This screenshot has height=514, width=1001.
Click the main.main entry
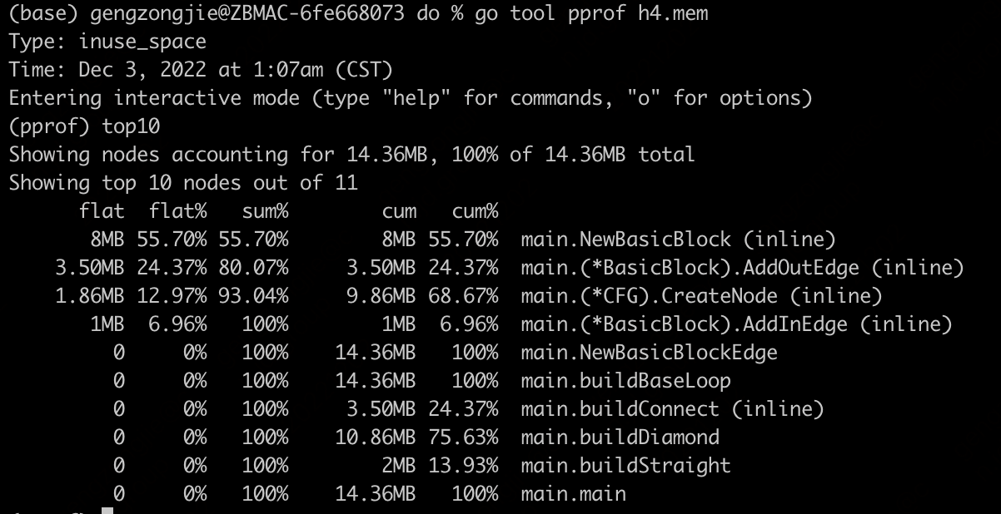pos(573,494)
